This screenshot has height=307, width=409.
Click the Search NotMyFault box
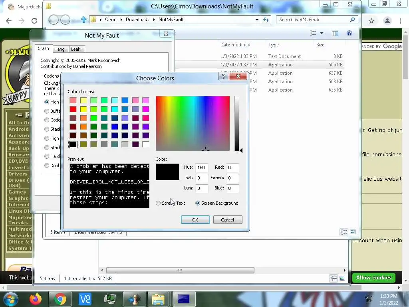(x=317, y=20)
